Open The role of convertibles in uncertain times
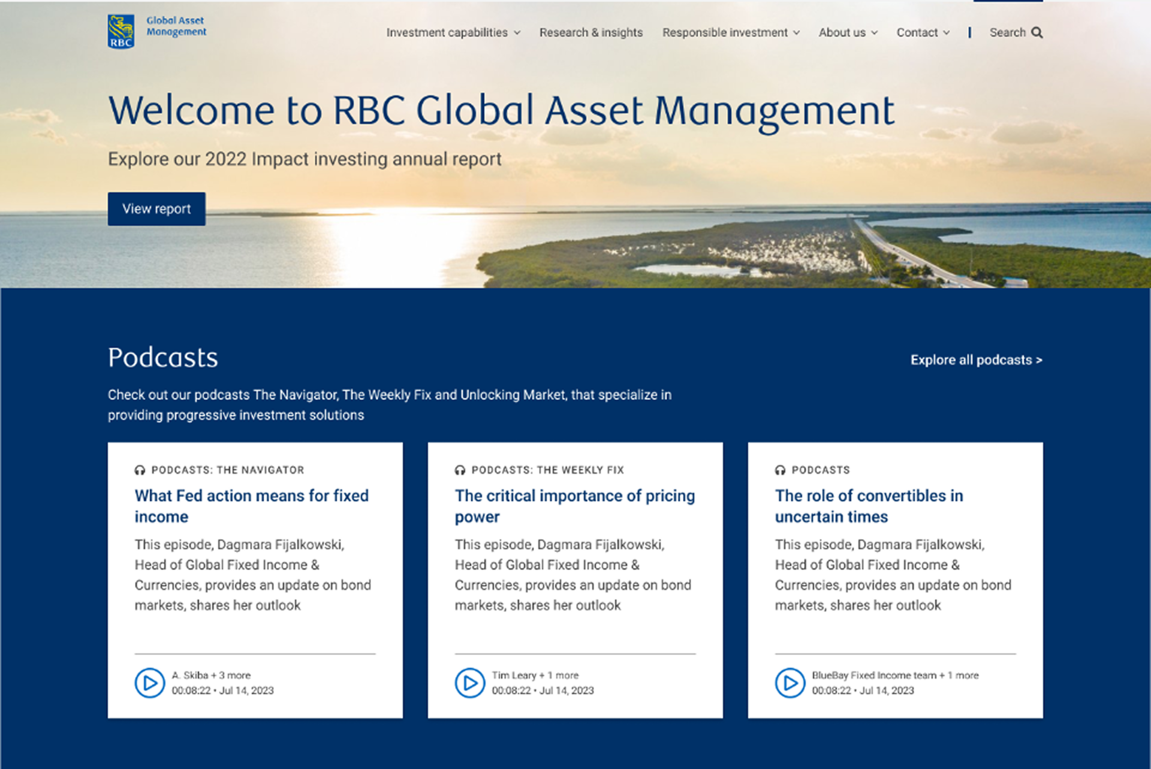This screenshot has height=769, width=1151. tap(869, 506)
